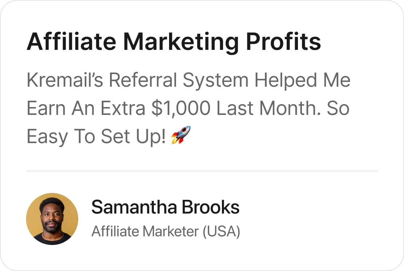Click the "Easy To Set Up!" line

click(96, 137)
